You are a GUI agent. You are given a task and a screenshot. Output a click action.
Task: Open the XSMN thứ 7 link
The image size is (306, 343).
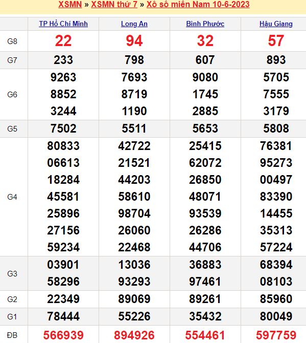(x=114, y=4)
